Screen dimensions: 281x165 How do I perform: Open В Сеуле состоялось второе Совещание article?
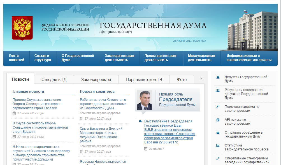(40, 127)
